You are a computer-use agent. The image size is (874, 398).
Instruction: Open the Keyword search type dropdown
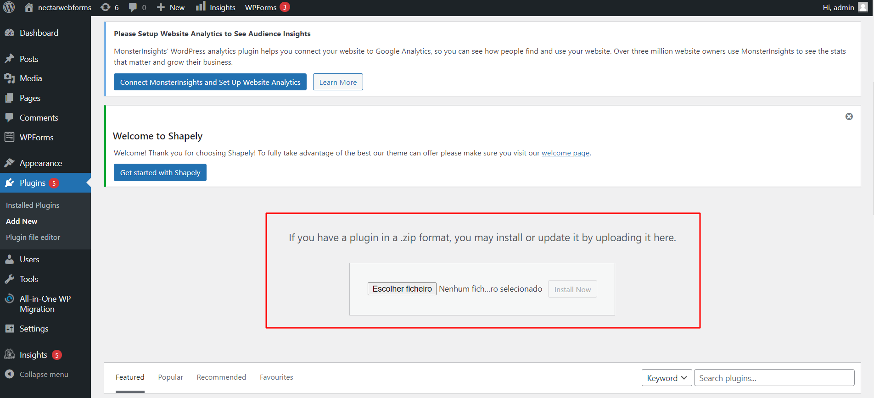click(x=667, y=378)
